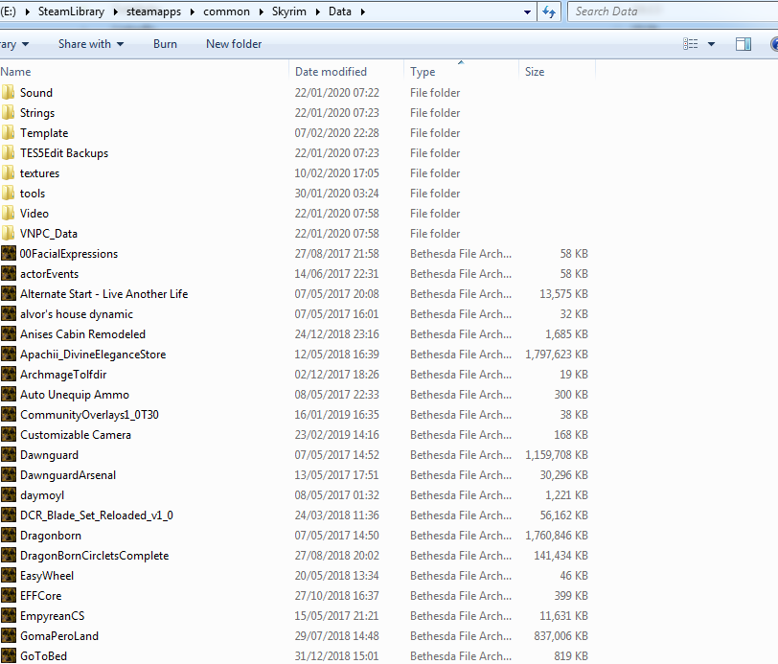Select the EmpyreanCS file name
The image size is (778, 664).
(52, 616)
